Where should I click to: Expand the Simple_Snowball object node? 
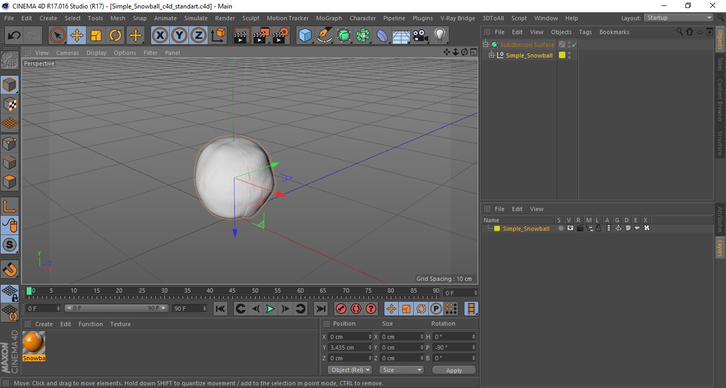pos(492,55)
